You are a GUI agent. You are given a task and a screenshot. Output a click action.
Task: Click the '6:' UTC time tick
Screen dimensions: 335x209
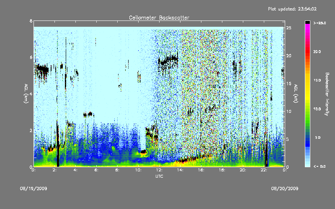(96, 170)
